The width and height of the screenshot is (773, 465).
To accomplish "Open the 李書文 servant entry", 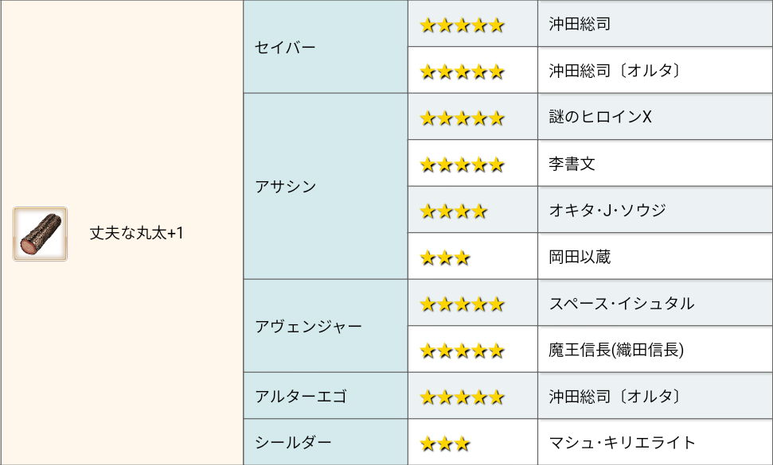I will point(572,165).
